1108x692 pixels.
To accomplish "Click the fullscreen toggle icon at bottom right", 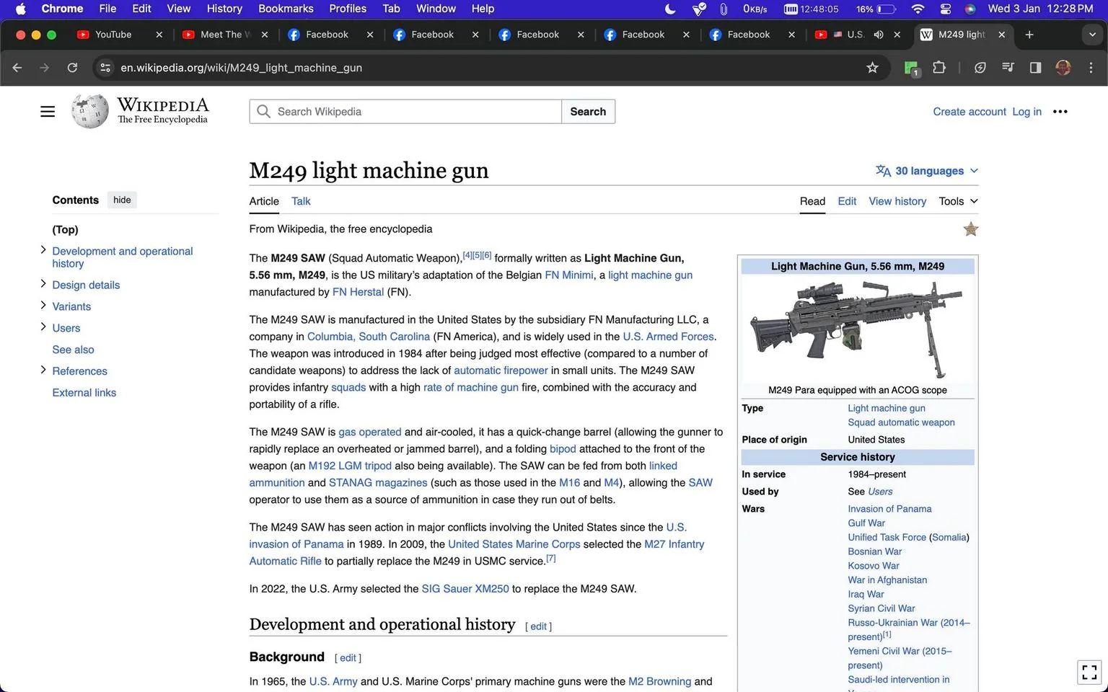I will pyautogui.click(x=1090, y=673).
